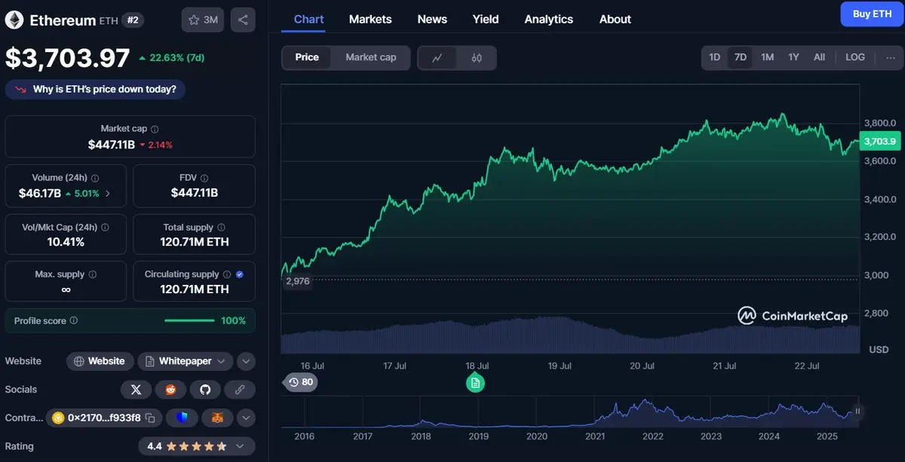Open the green document marker at 18 Jul

tap(475, 383)
